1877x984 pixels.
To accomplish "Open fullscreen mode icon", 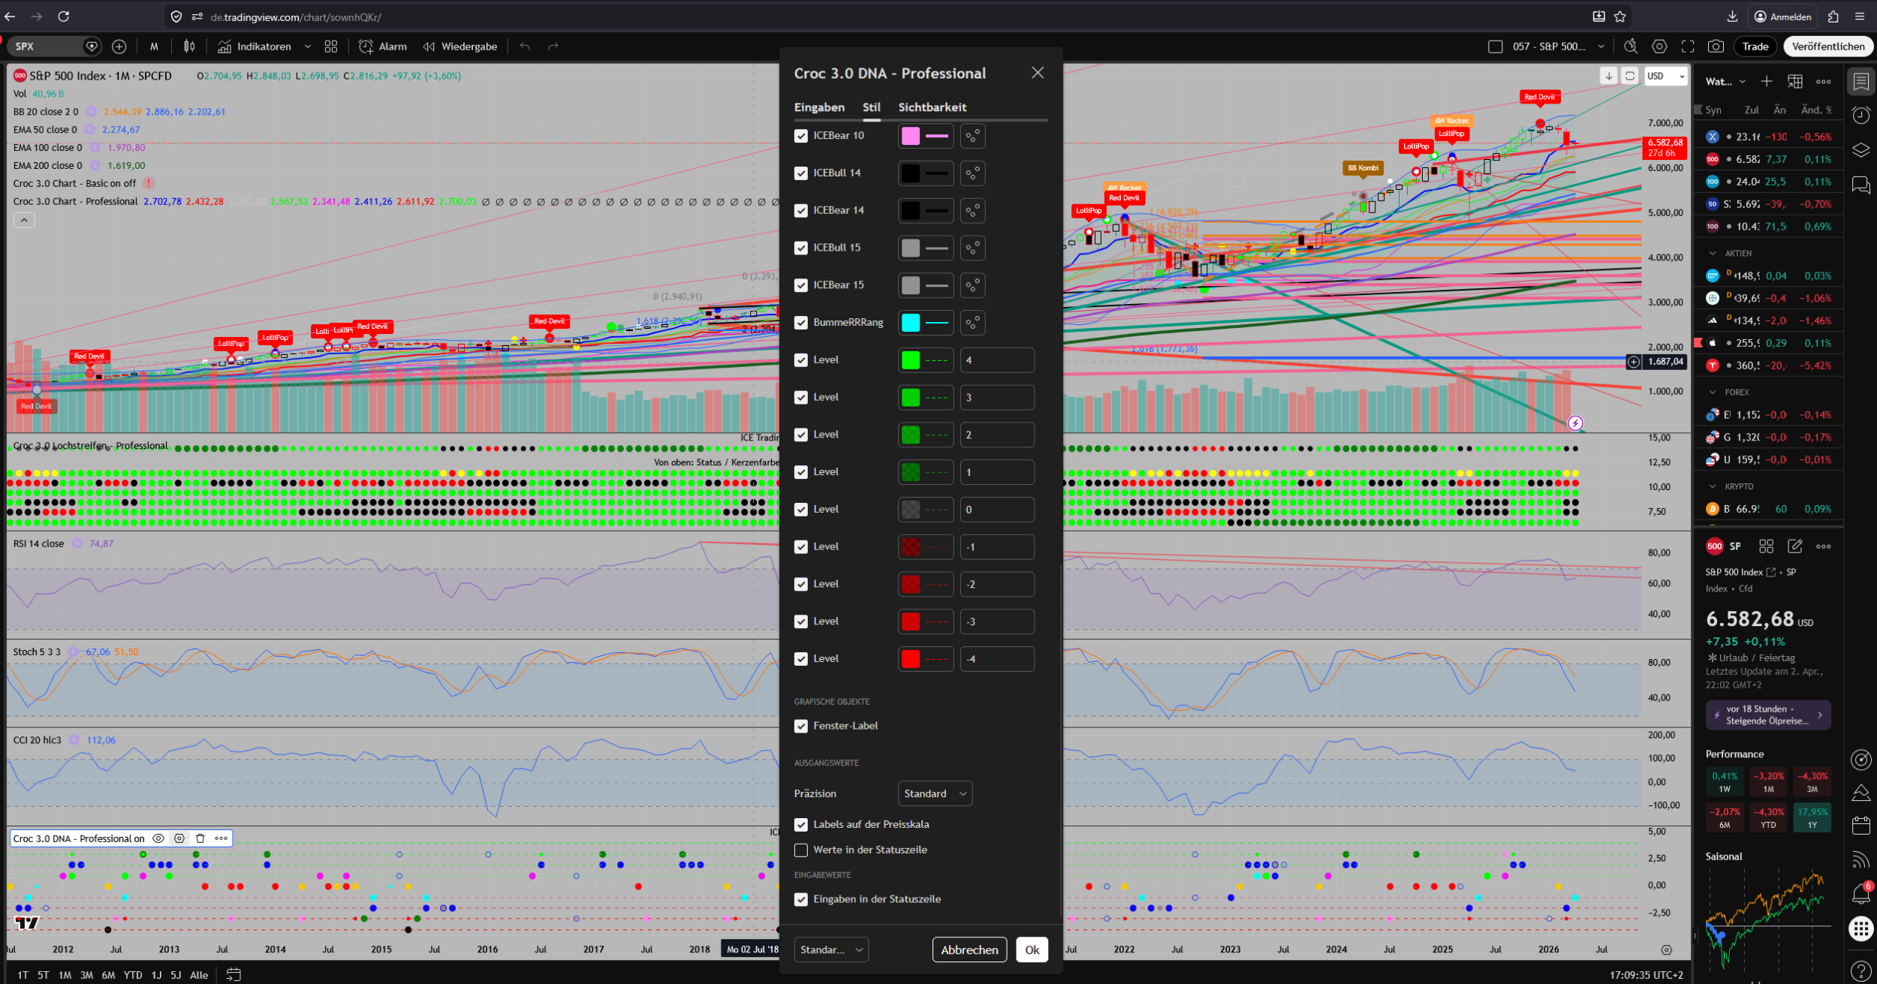I will [1688, 47].
